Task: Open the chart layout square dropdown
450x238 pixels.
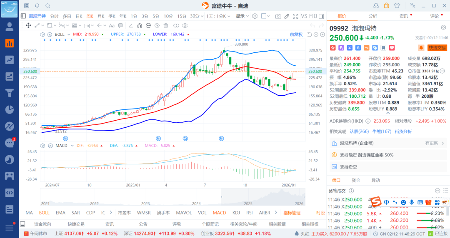Action: [265, 16]
